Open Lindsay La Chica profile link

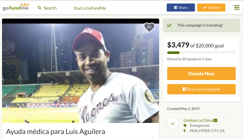(198, 120)
